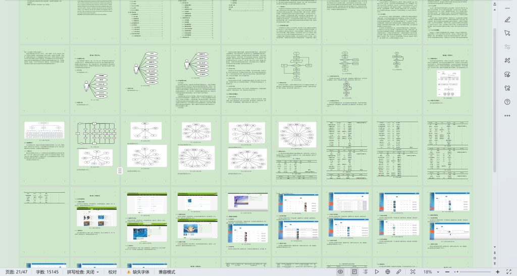Switch to page layout view
517x276 pixels.
354,272
